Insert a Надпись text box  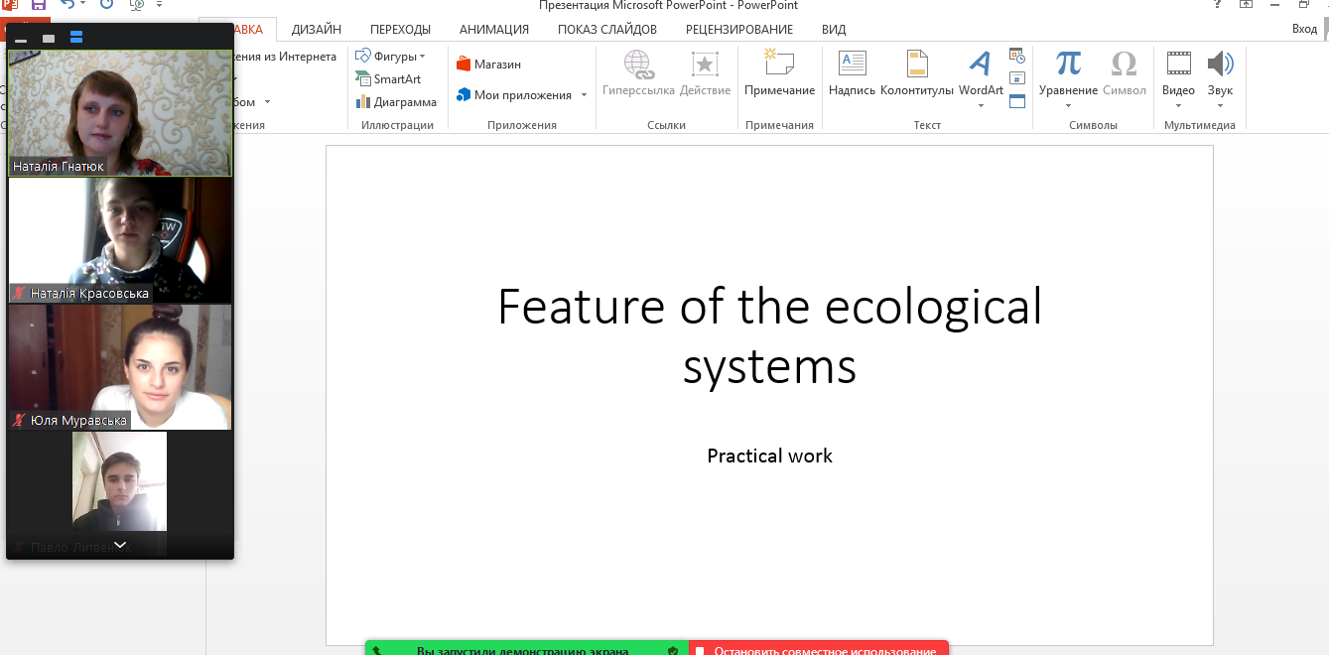coord(852,73)
